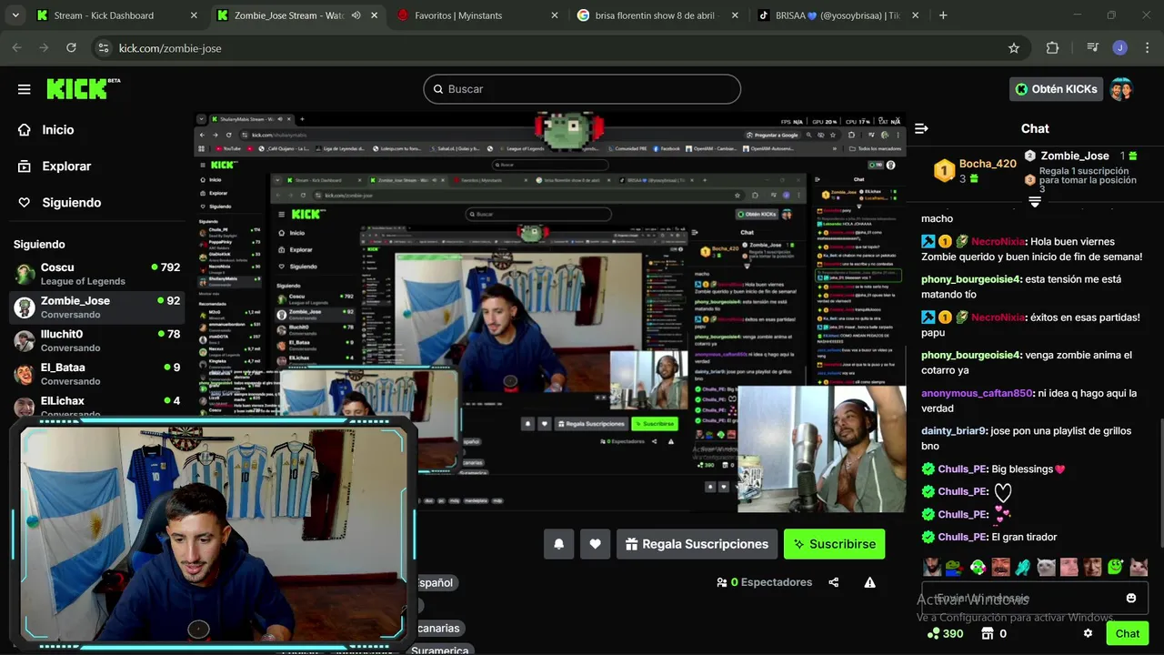This screenshot has height=655, width=1164.
Task: Open the hamburger sidebar menu
Action: [x=25, y=89]
